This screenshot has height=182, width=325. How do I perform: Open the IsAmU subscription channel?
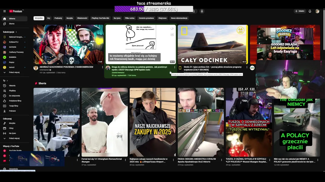pos(15,67)
